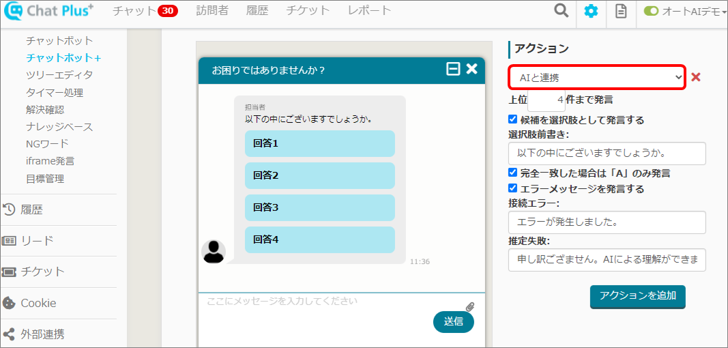Click the Chat Plus logo
This screenshot has height=348, width=728.
(x=48, y=11)
